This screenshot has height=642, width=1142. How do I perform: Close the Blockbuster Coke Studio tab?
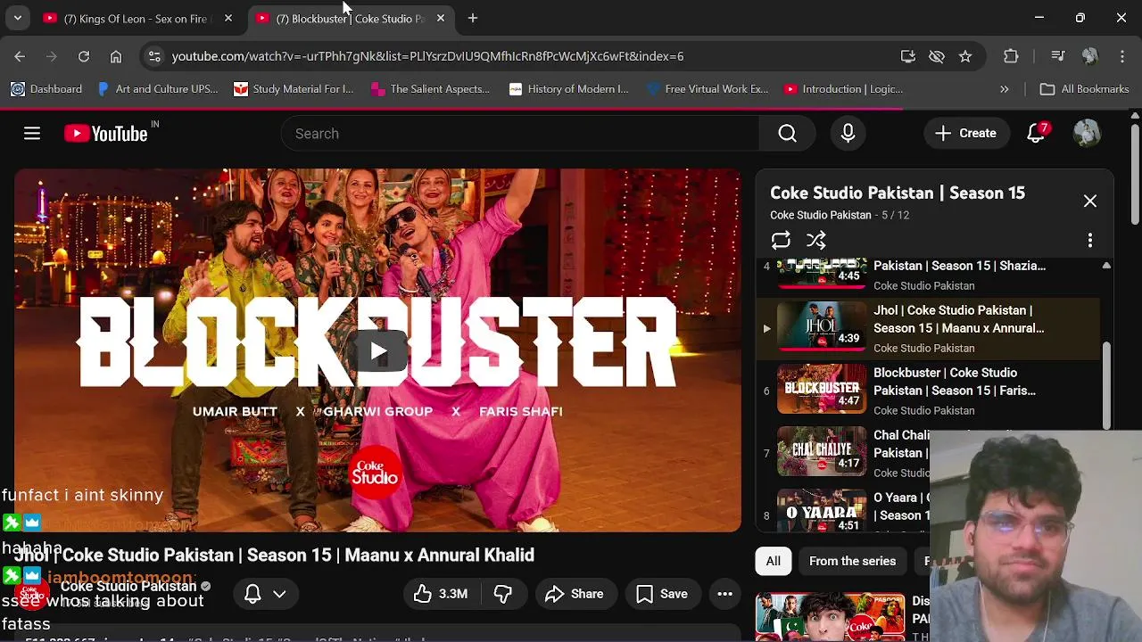[441, 18]
